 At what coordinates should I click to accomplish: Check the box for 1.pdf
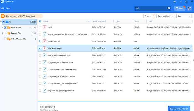pos(40,27)
